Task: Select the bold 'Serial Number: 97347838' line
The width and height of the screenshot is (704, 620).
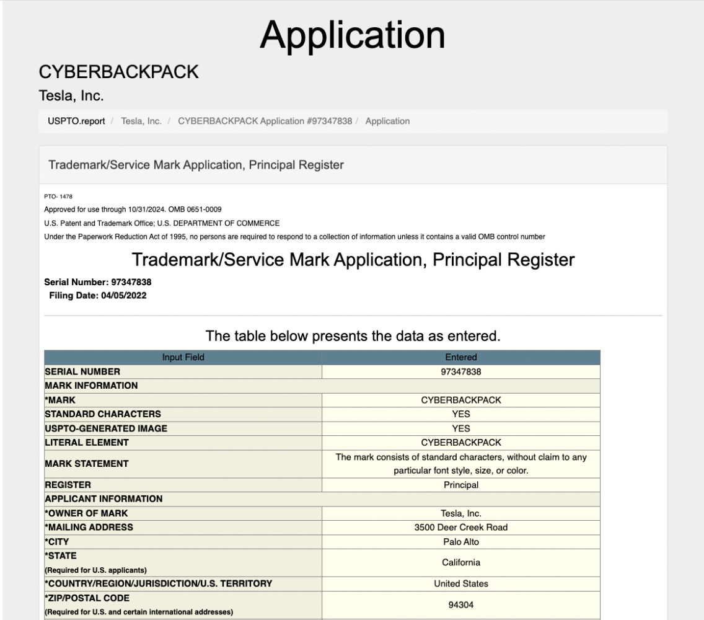Action: [97, 282]
